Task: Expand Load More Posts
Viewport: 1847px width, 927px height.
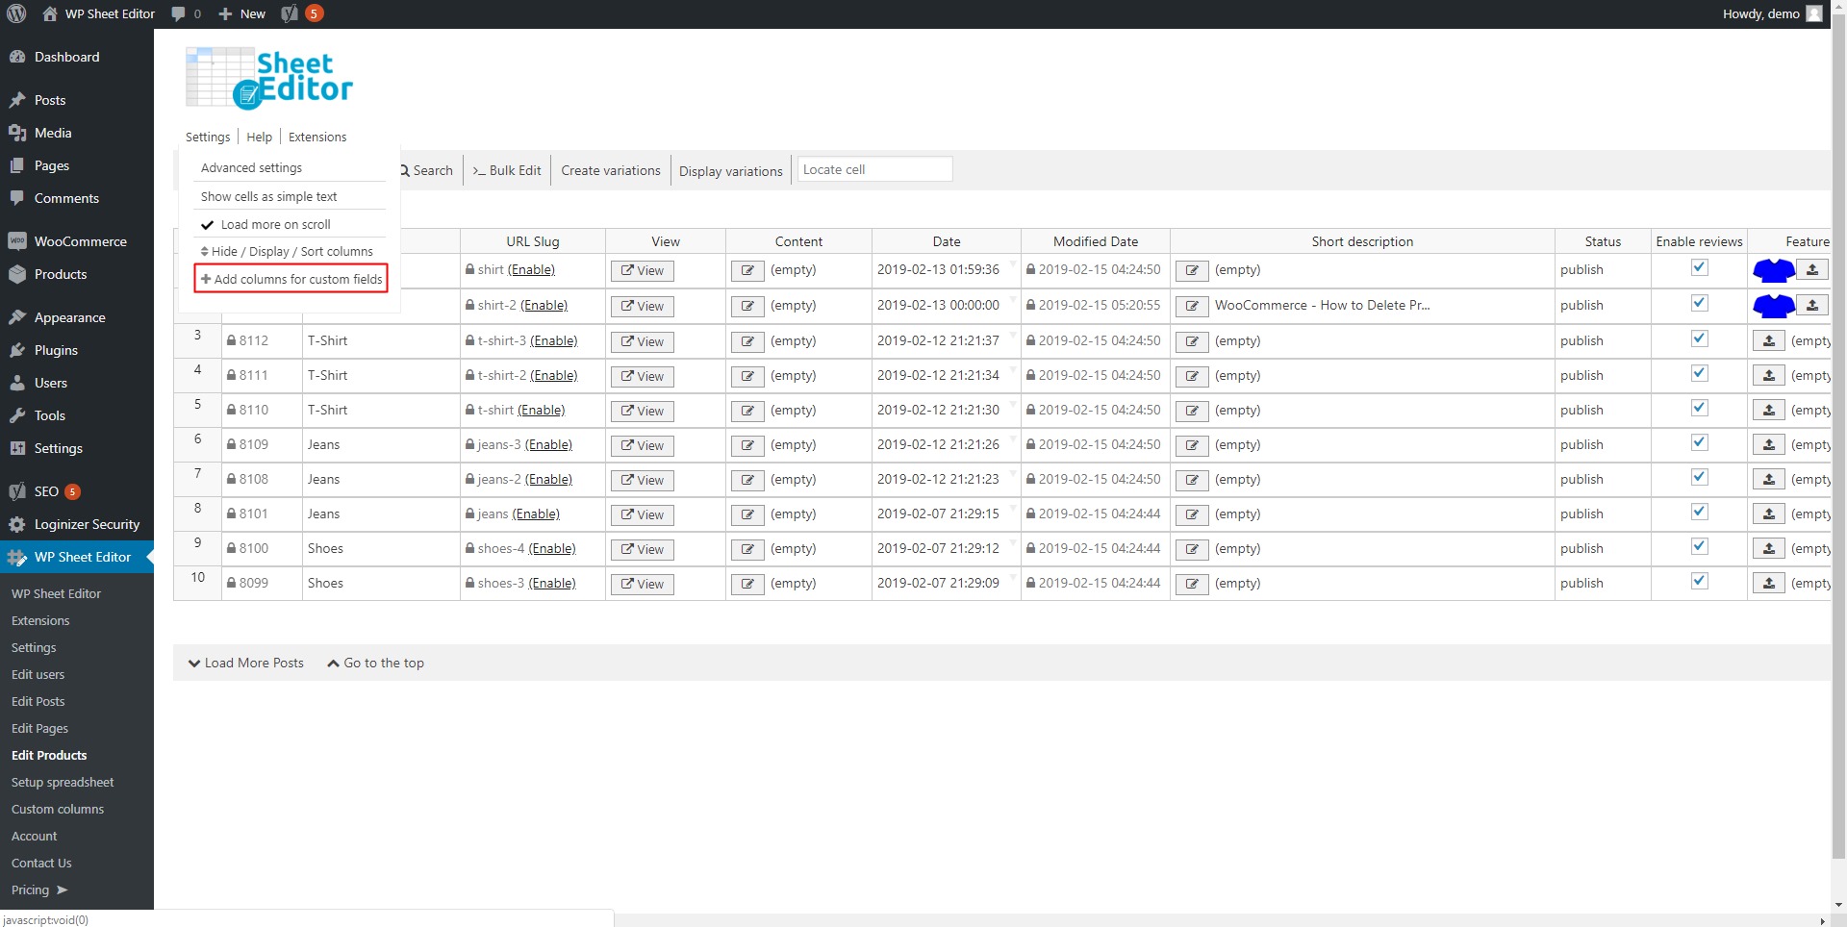Action: (x=246, y=663)
